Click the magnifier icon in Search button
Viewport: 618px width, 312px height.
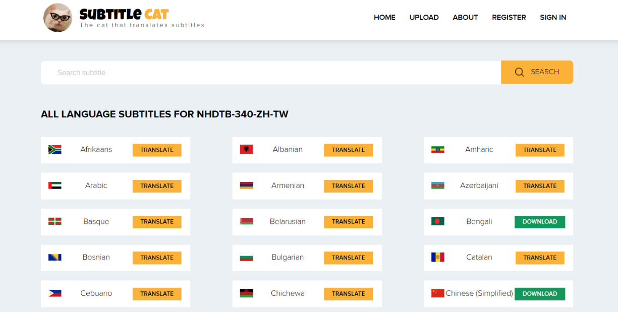click(519, 72)
